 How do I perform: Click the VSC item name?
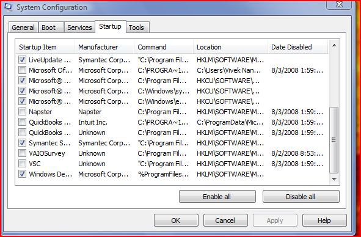click(x=35, y=164)
